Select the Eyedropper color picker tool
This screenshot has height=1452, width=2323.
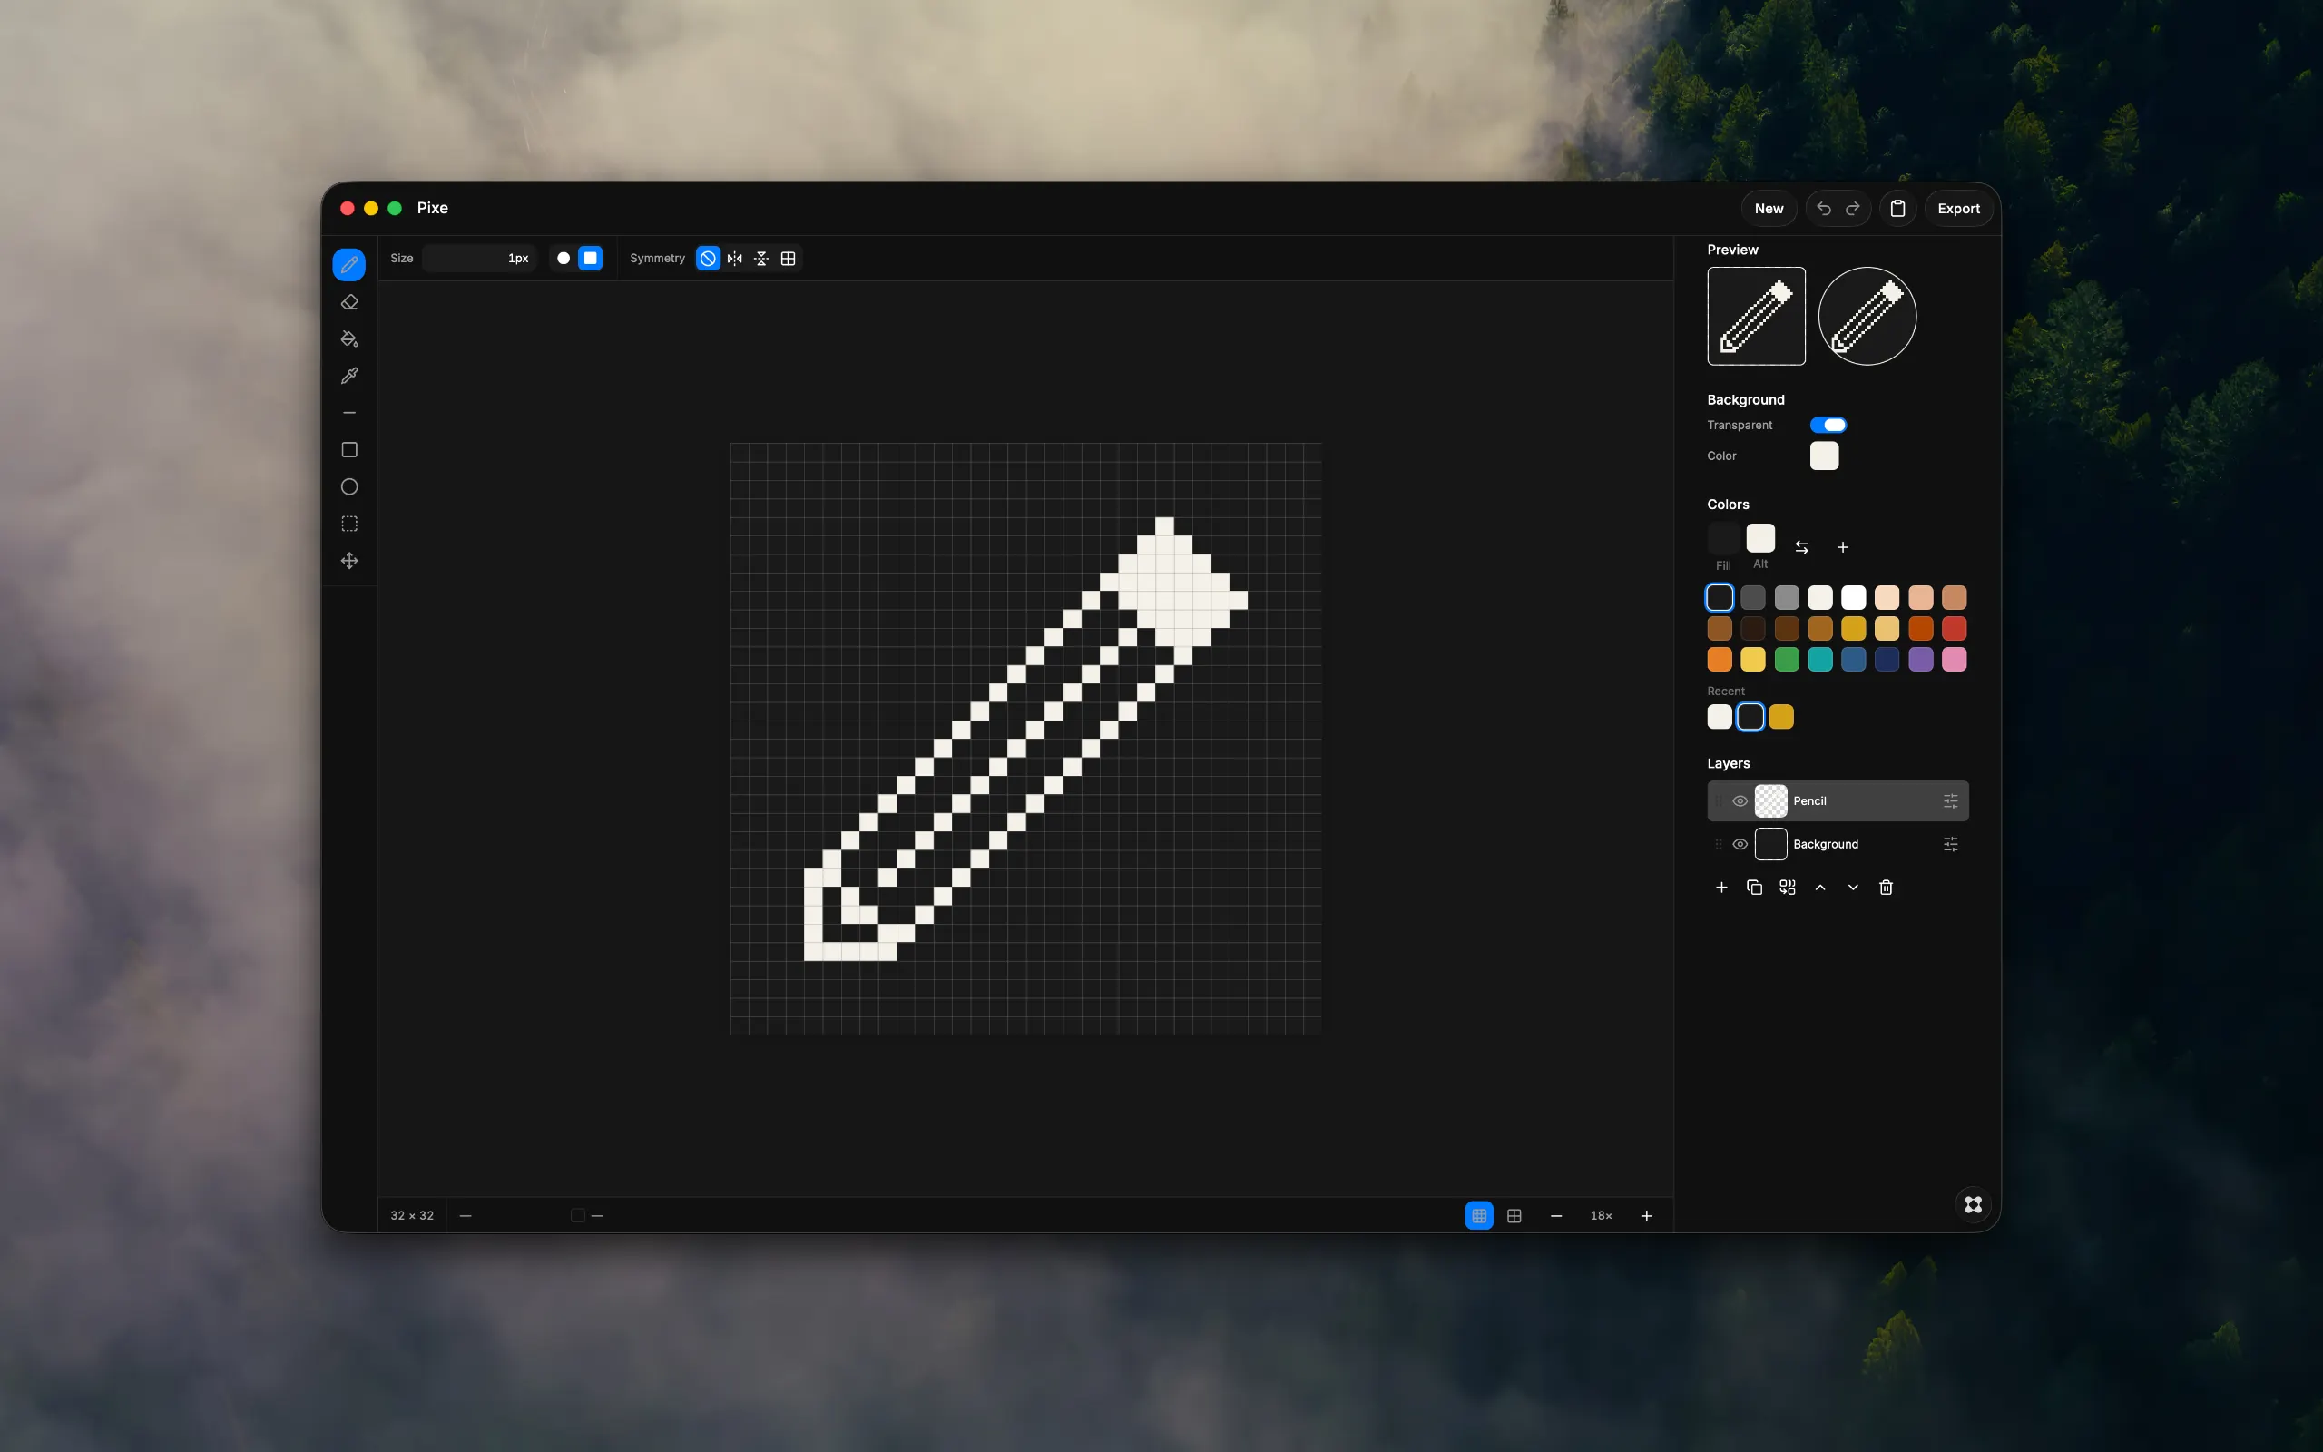pos(348,376)
